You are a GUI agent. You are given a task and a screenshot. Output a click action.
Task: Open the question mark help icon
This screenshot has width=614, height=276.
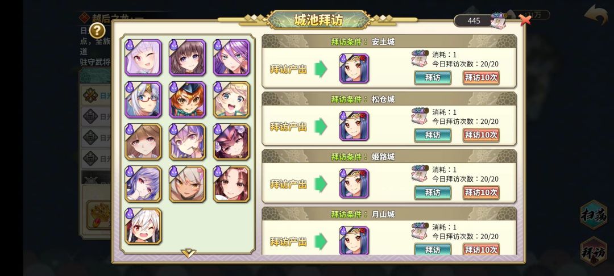coord(98,31)
